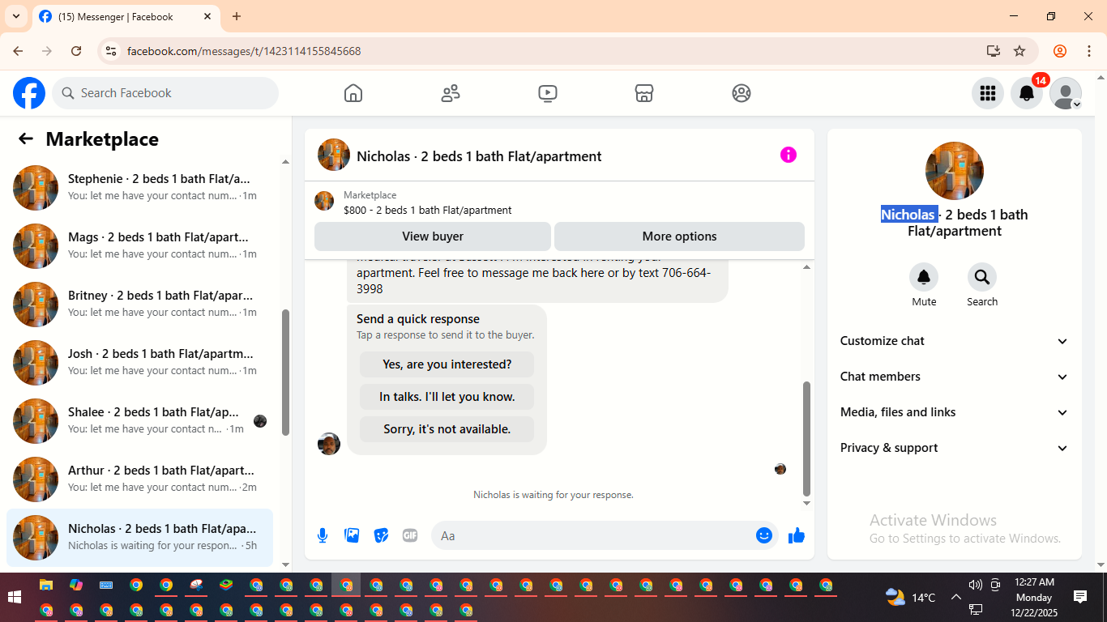Bookmark this tab with the star icon
The height and width of the screenshot is (622, 1107).
(1019, 51)
